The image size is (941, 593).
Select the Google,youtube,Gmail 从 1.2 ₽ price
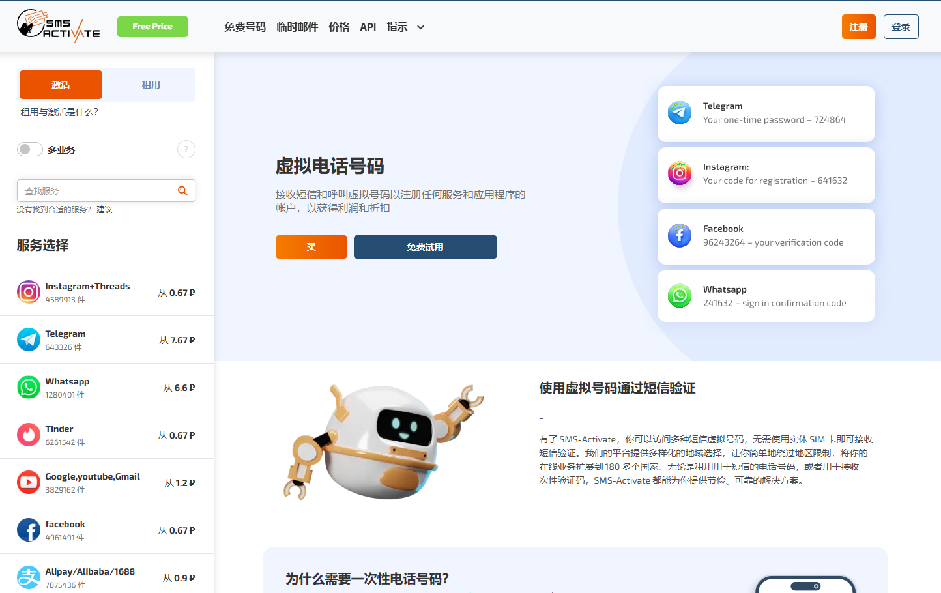(x=180, y=483)
